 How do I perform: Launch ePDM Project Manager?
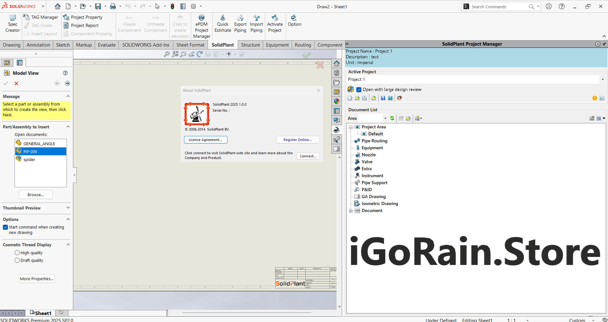pyautogui.click(x=202, y=26)
